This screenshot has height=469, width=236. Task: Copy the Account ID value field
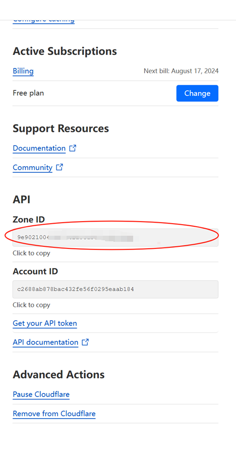(115, 289)
